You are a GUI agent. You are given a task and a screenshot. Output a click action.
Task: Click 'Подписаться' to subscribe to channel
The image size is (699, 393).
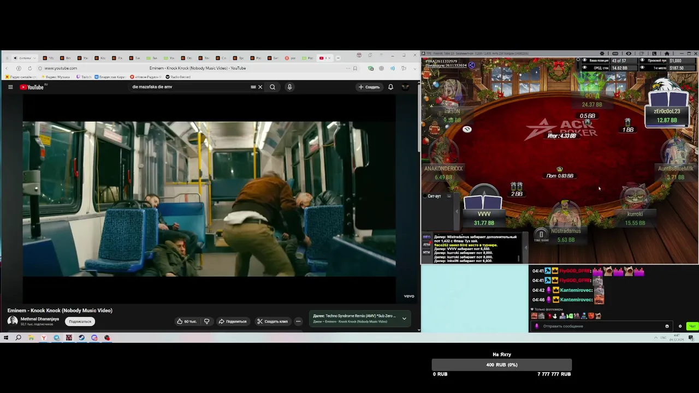pyautogui.click(x=80, y=321)
